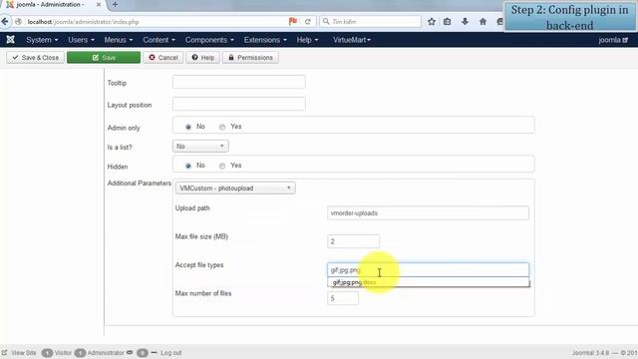Image resolution: width=638 pixels, height=359 pixels.
Task: Open the VirtueMart menu
Action: point(352,40)
